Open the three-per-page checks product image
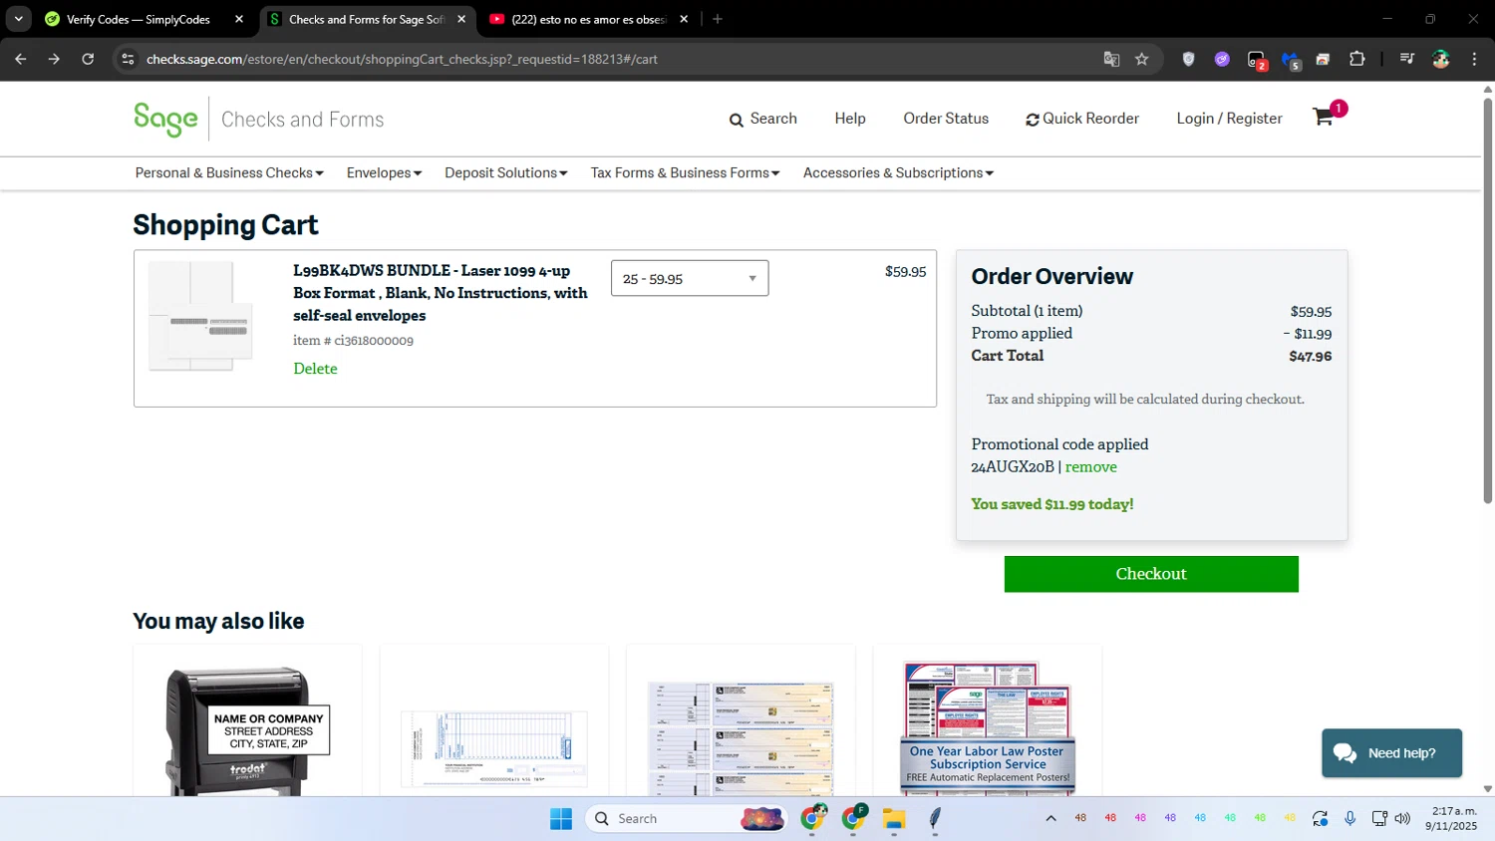Viewport: 1495px width, 841px height. point(741,738)
